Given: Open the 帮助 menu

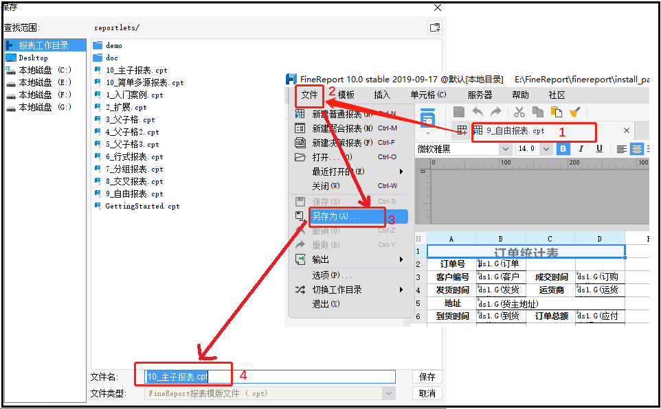Looking at the screenshot, I should pos(520,95).
